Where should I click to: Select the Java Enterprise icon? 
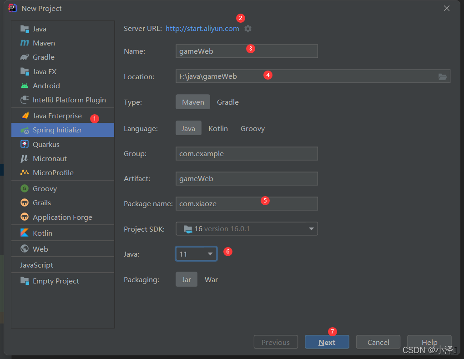(25, 116)
